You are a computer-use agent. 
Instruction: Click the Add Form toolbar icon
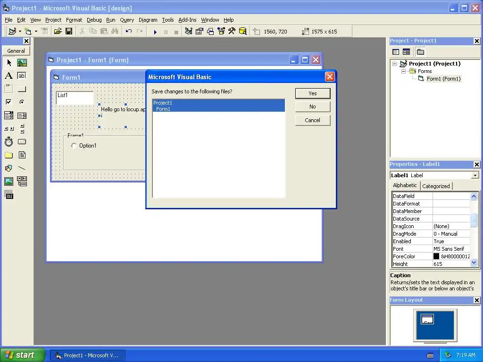click(28, 32)
